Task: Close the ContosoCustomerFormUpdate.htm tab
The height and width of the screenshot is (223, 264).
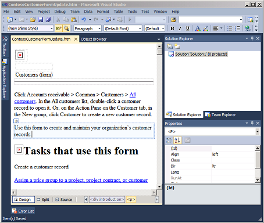Action: [x=76, y=39]
